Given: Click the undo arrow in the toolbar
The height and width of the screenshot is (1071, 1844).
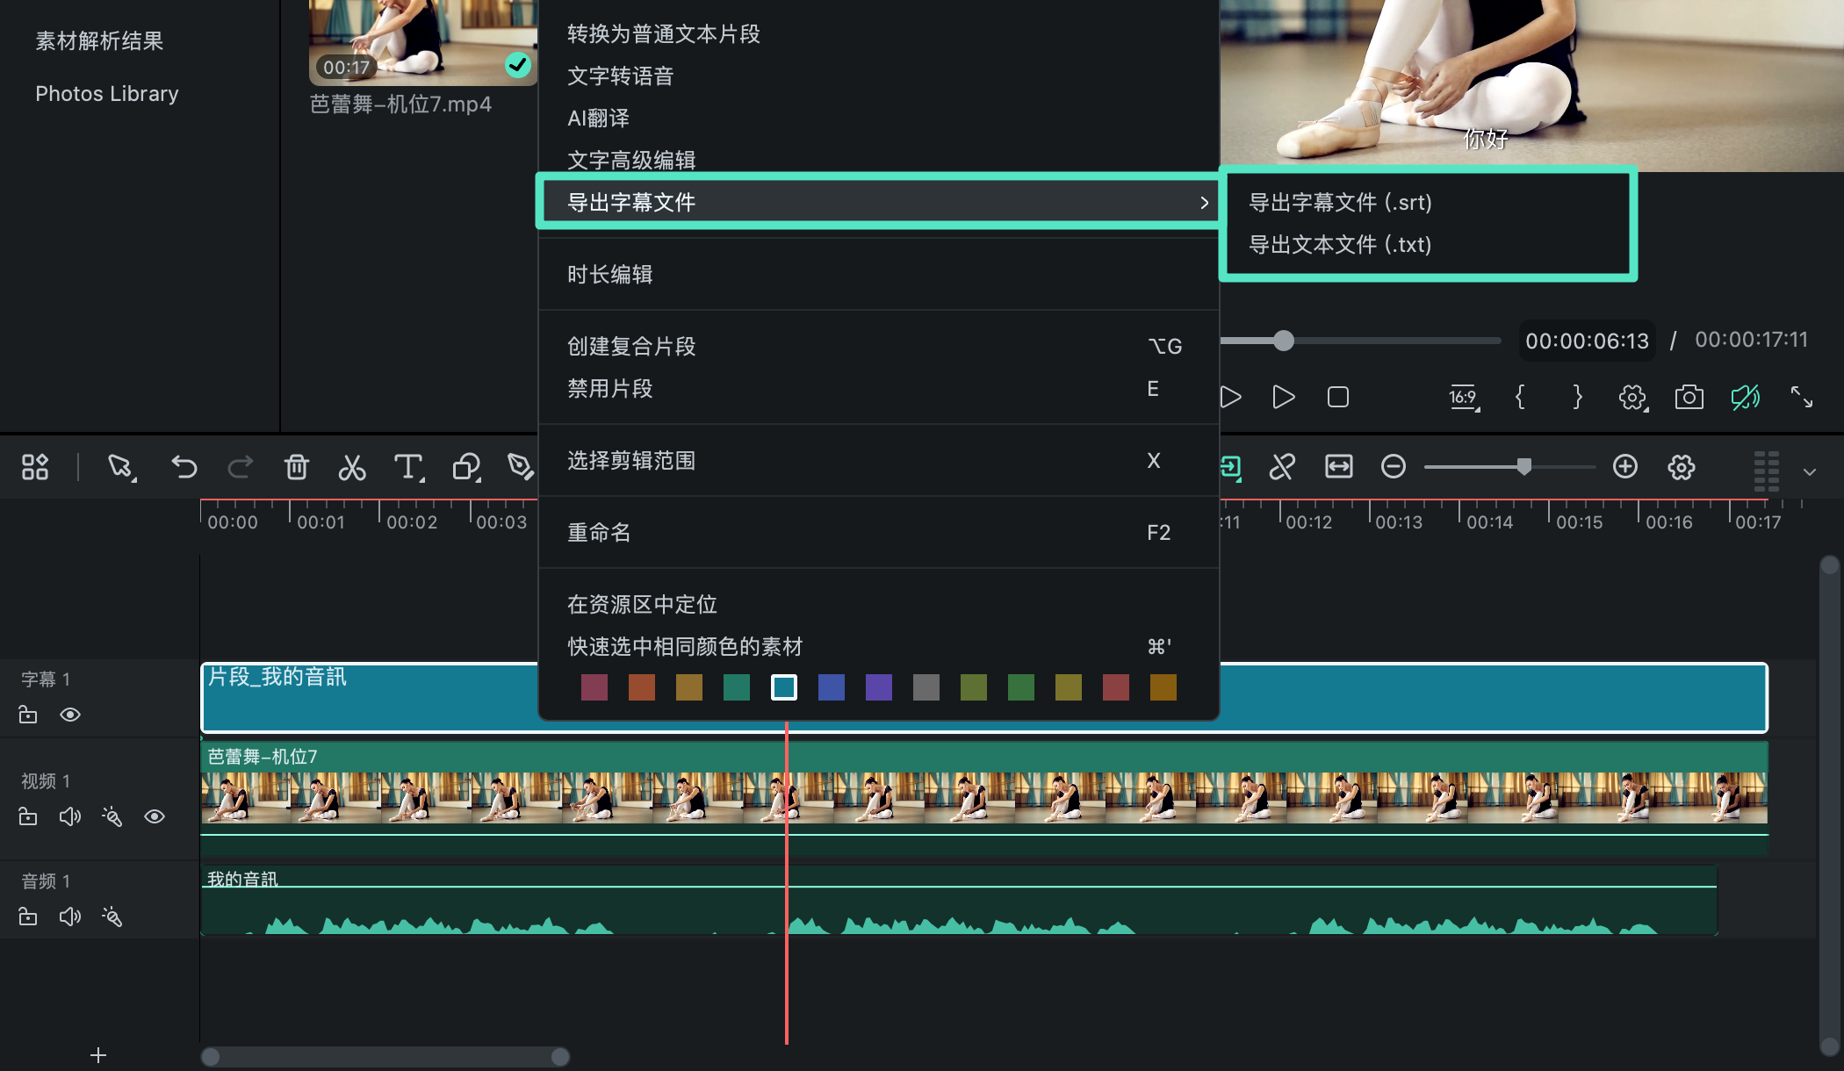Looking at the screenshot, I should (184, 466).
